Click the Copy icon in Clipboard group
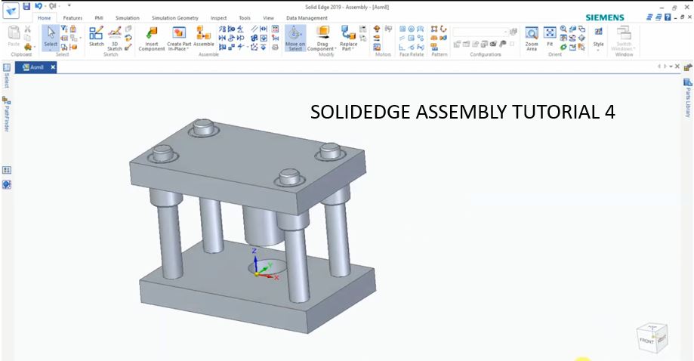This screenshot has width=694, height=361. coord(28,38)
